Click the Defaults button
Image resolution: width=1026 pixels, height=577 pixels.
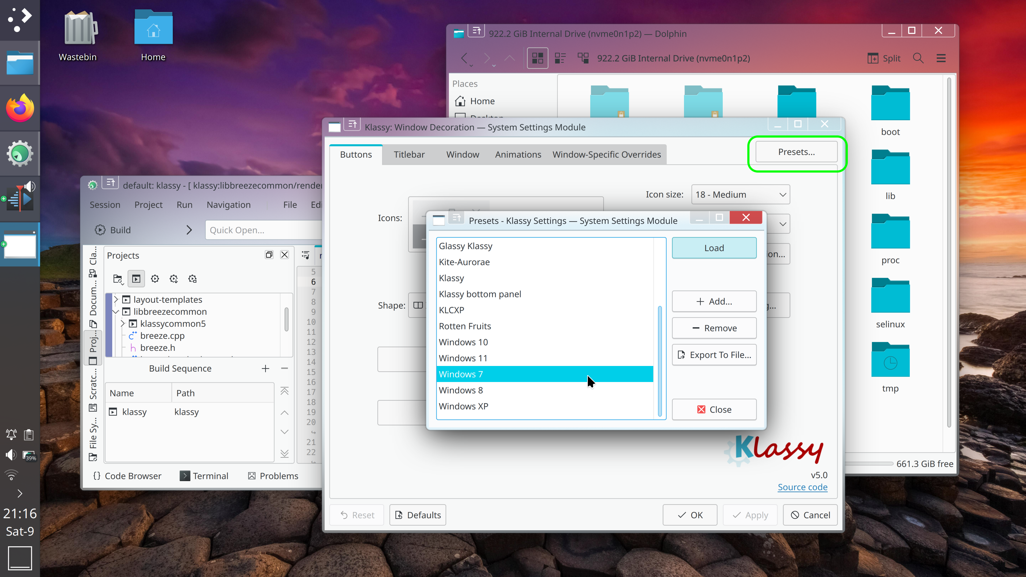[417, 515]
